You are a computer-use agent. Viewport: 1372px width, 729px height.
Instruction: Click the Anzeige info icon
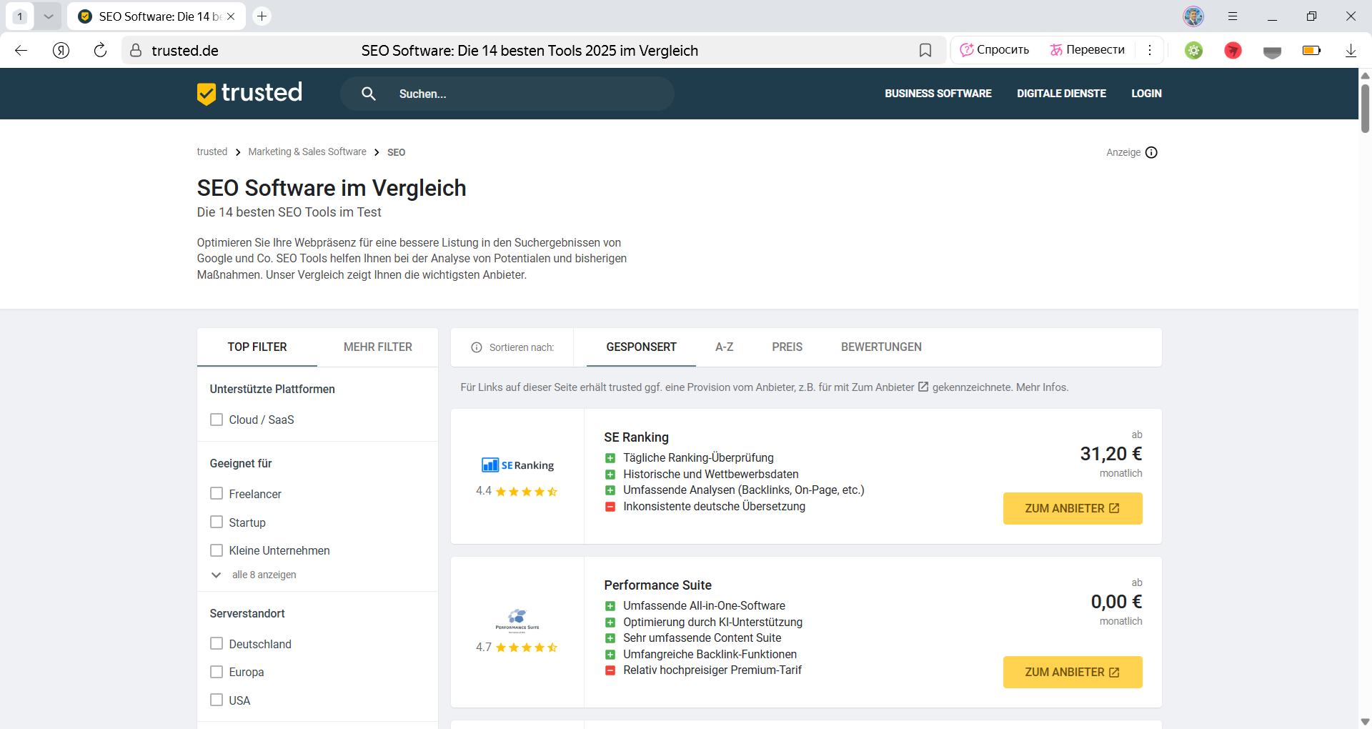(1151, 152)
